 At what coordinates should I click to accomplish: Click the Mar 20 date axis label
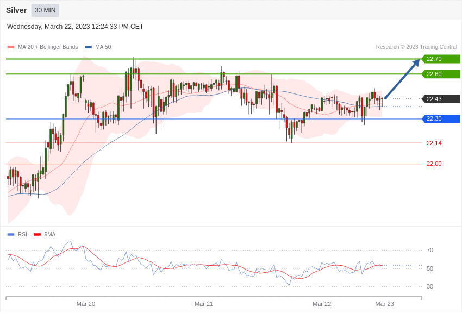(86, 304)
